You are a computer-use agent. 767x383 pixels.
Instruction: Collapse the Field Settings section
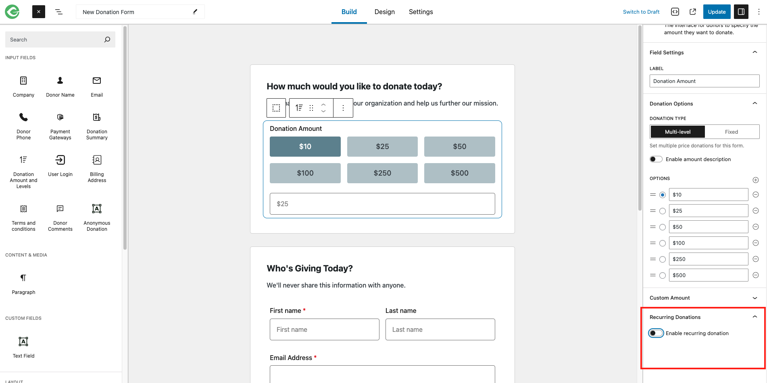pos(755,52)
